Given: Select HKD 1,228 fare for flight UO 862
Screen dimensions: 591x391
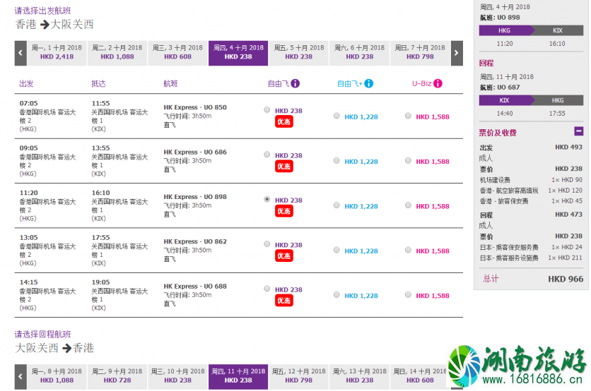Looking at the screenshot, I should [337, 251].
